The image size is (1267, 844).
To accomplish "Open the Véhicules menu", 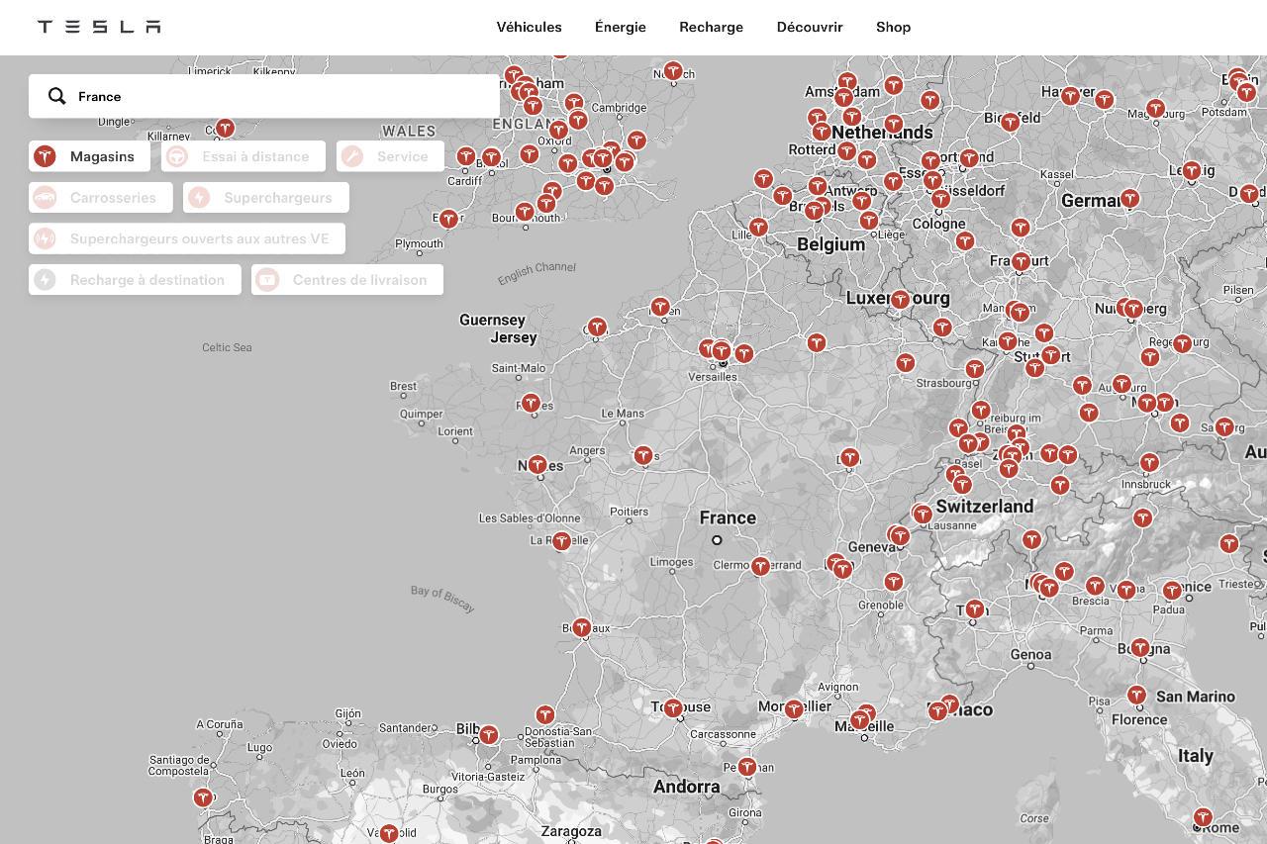I will (x=529, y=27).
